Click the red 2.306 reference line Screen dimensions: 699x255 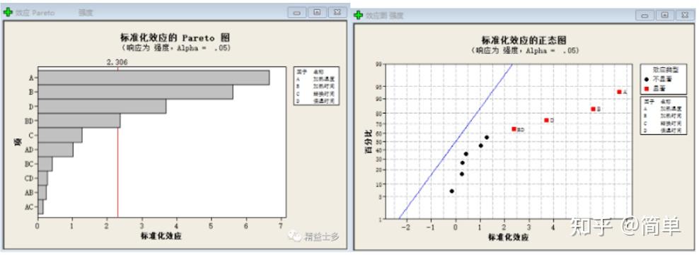[x=118, y=143]
